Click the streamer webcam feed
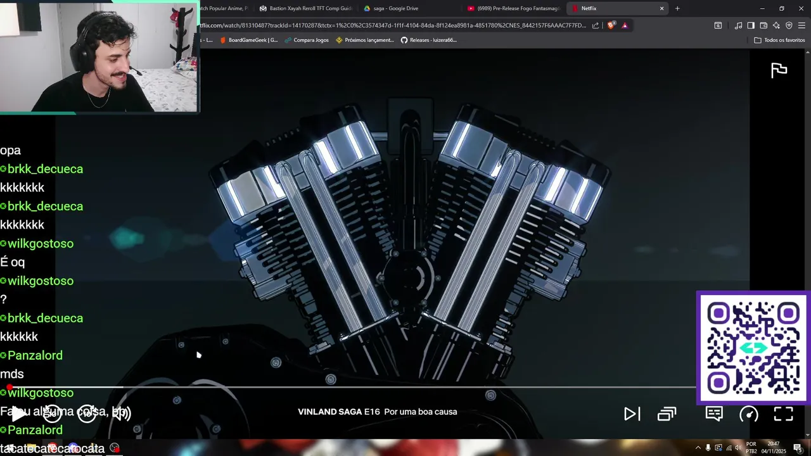The width and height of the screenshot is (811, 456). click(99, 57)
